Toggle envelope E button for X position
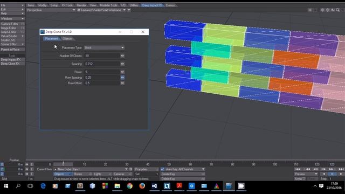 (x=32, y=164)
